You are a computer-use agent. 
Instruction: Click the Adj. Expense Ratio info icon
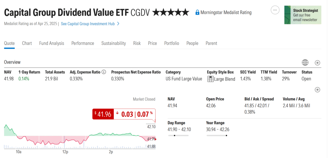(x=104, y=72)
